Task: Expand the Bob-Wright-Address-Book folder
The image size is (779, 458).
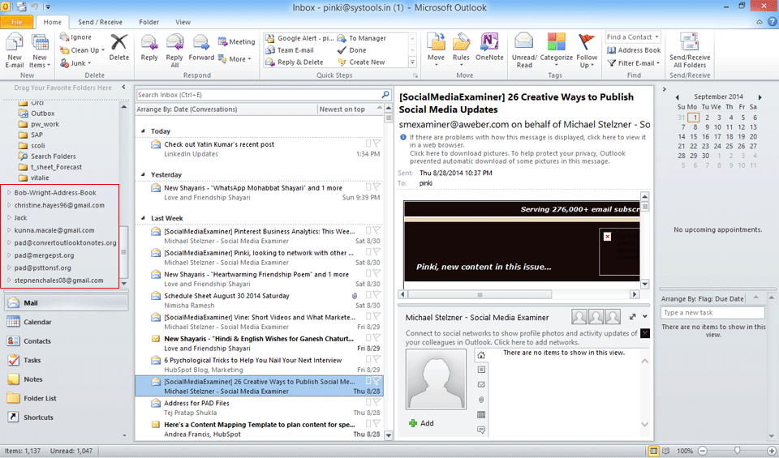Action: [x=9, y=193]
